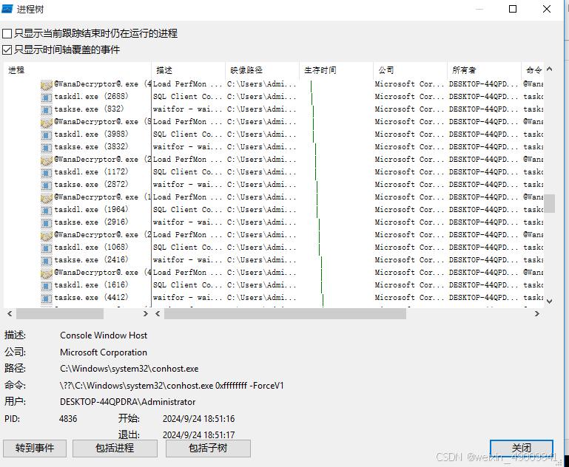Image resolution: width=569 pixels, height=467 pixels.
Task: Click WanaDecryptor icon above taskdl.exe (1068)
Action: click(x=46, y=236)
